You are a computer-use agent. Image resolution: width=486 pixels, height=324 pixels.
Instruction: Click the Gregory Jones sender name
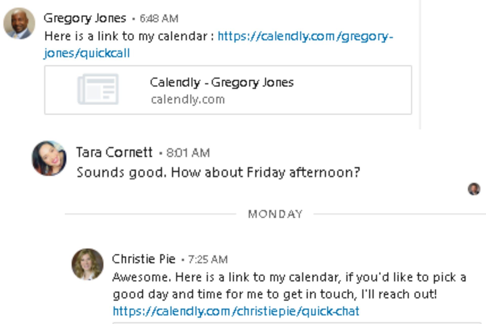click(x=85, y=18)
